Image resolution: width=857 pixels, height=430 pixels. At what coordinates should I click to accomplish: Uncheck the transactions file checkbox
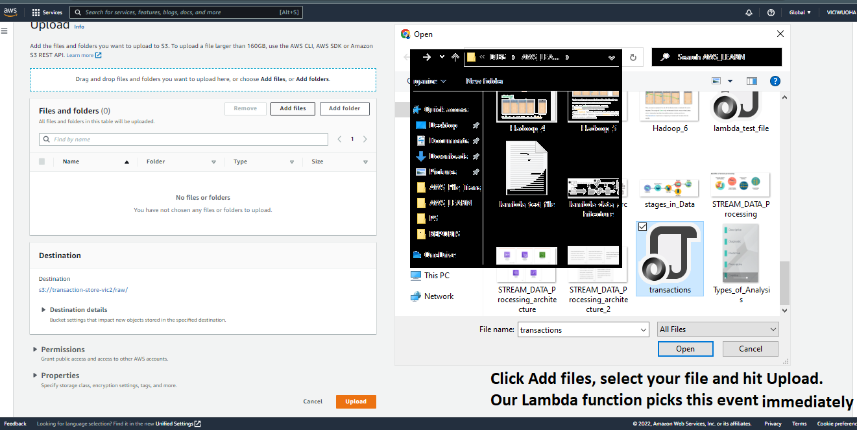(642, 227)
